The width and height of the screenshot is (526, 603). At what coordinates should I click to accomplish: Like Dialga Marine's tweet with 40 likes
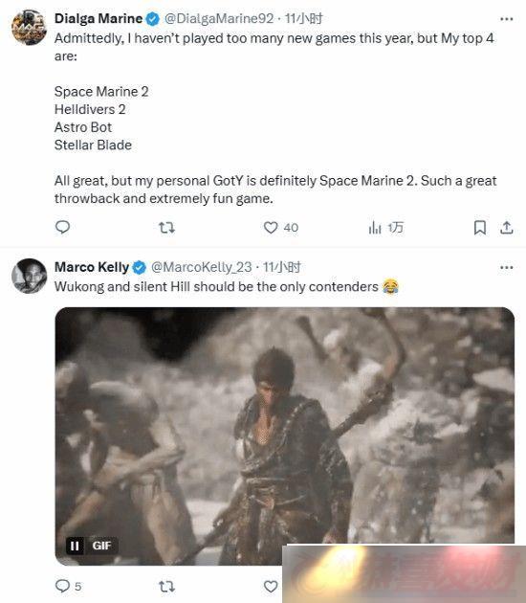point(271,228)
